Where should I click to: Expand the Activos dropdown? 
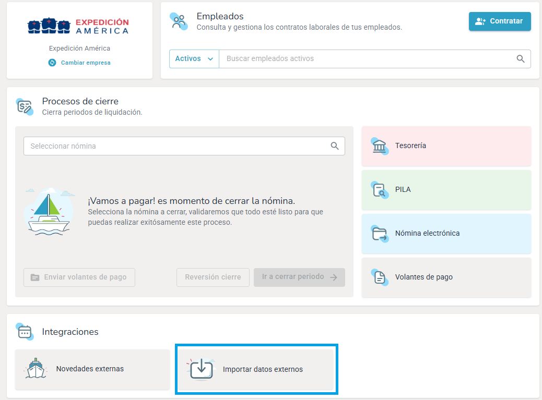[194, 59]
